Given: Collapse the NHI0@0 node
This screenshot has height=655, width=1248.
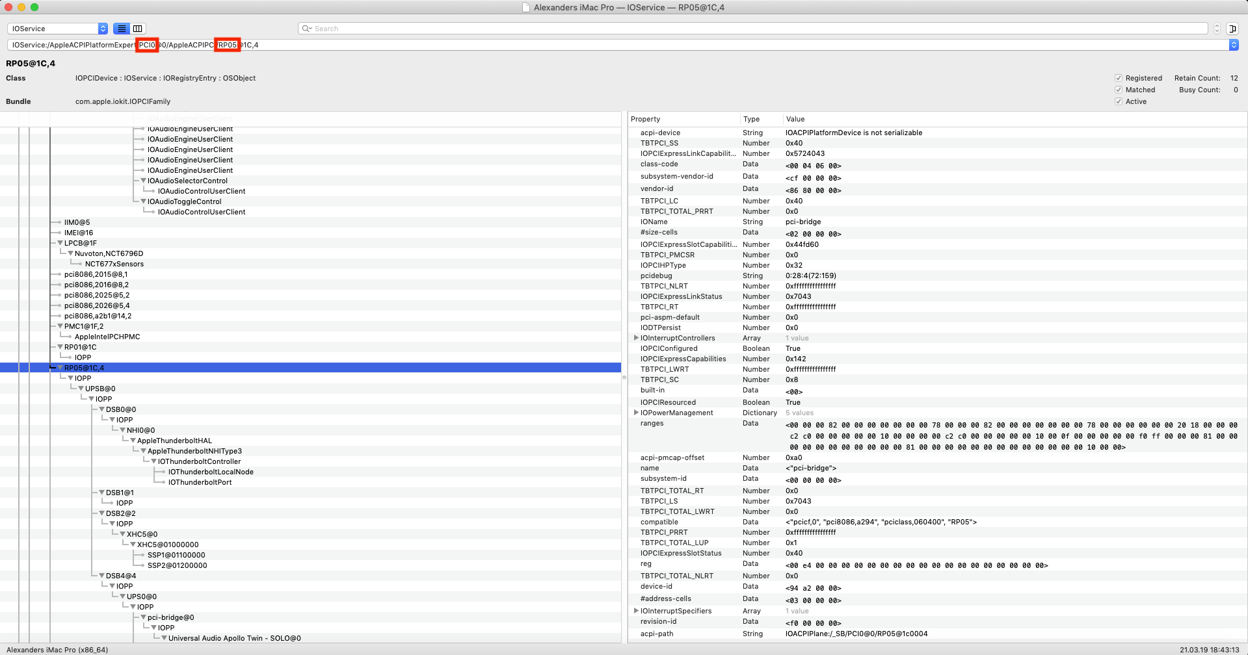Looking at the screenshot, I should click(x=123, y=430).
